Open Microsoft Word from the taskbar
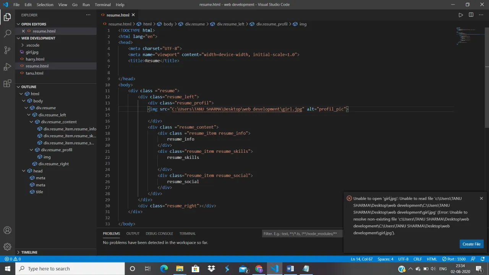Image resolution: width=489 pixels, height=275 pixels. tap(290, 269)
